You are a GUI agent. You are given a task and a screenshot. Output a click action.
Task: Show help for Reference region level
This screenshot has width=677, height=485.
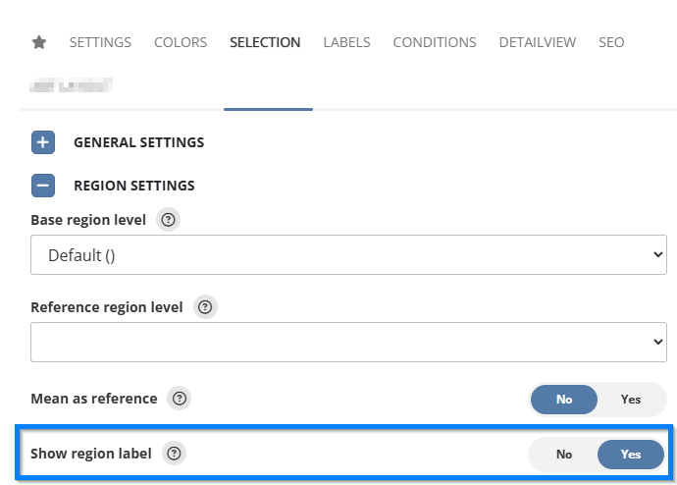point(205,307)
